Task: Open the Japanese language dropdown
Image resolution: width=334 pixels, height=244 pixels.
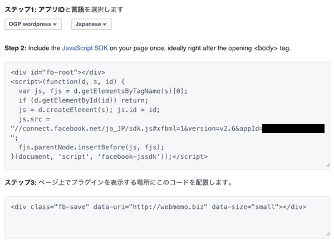Action: point(91,25)
